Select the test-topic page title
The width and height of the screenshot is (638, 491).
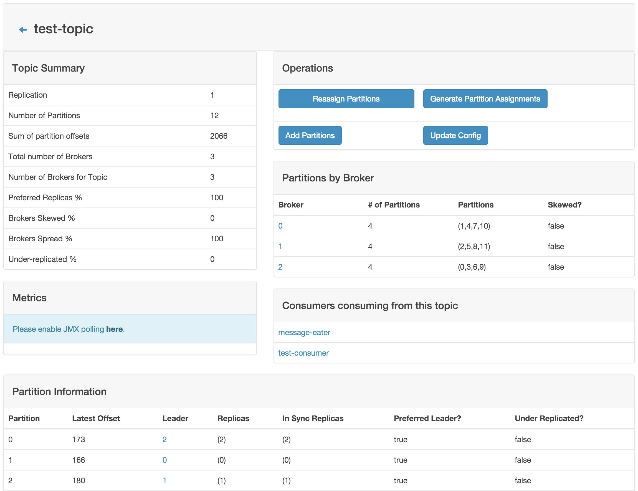click(x=64, y=29)
